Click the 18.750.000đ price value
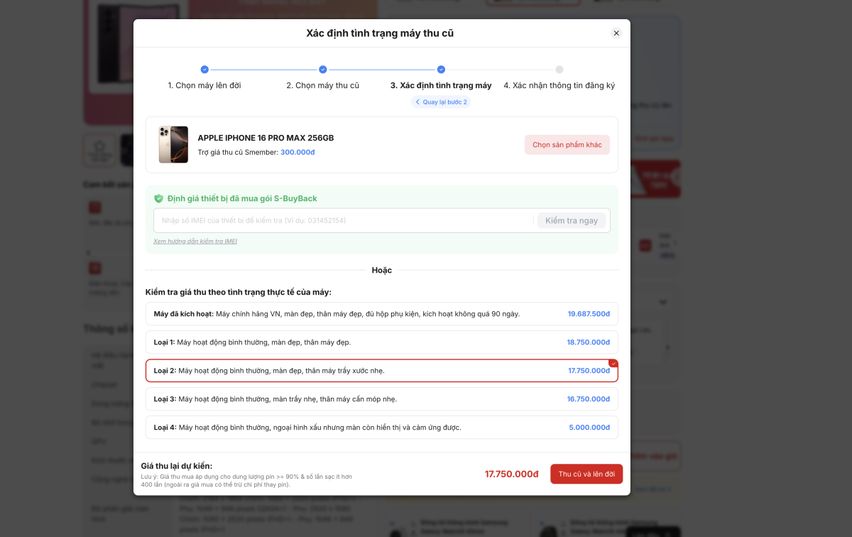Image resolution: width=852 pixels, height=537 pixels. 589,342
